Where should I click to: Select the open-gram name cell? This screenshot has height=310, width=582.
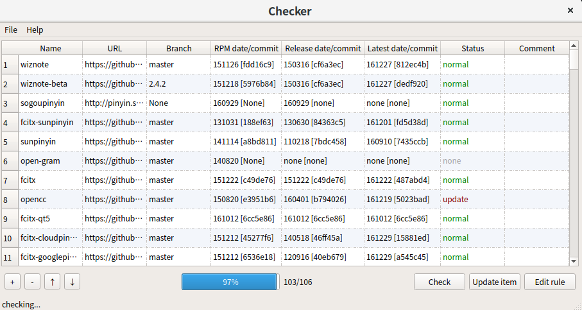(51, 160)
